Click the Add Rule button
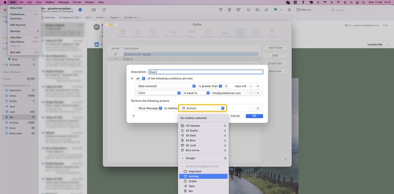394x194 pixels. point(275,48)
